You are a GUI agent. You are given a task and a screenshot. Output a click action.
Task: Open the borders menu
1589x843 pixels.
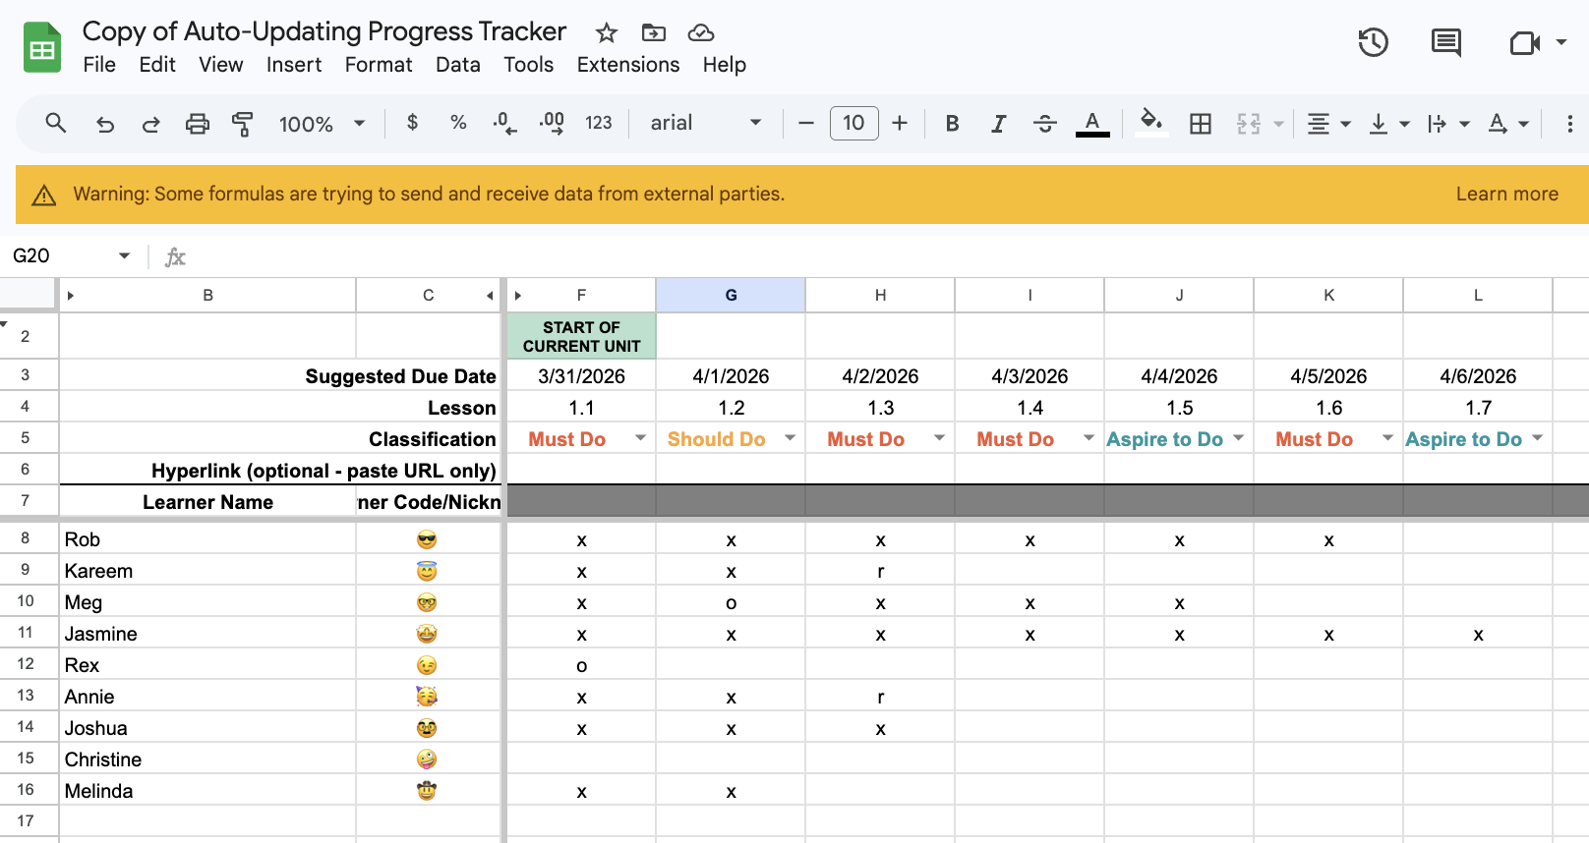pos(1201,124)
